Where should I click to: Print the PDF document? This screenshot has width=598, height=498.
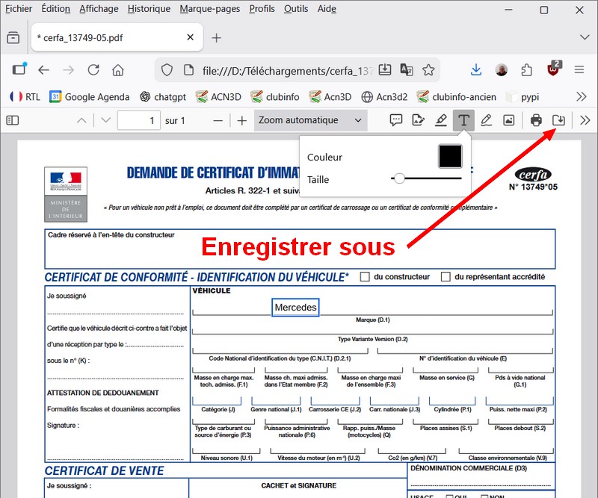536,120
